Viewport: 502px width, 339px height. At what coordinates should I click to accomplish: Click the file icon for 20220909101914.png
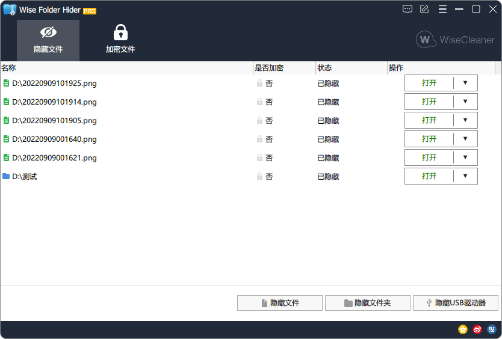point(6,102)
